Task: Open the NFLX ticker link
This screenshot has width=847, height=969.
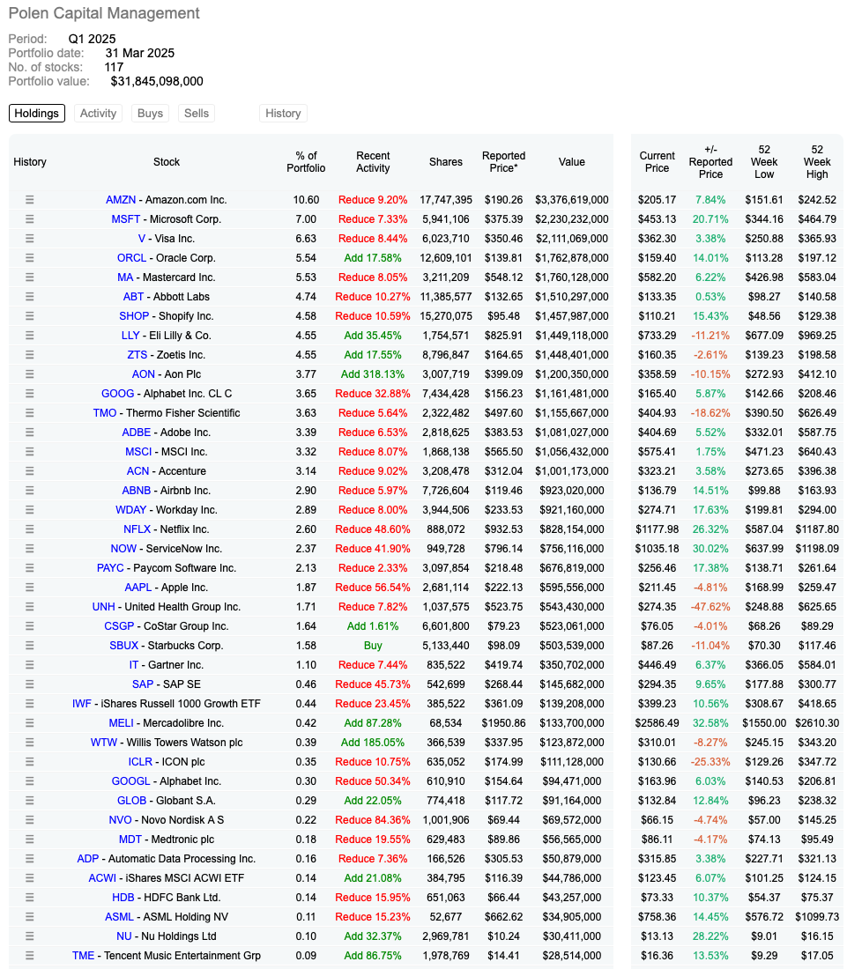Action: coord(137,529)
